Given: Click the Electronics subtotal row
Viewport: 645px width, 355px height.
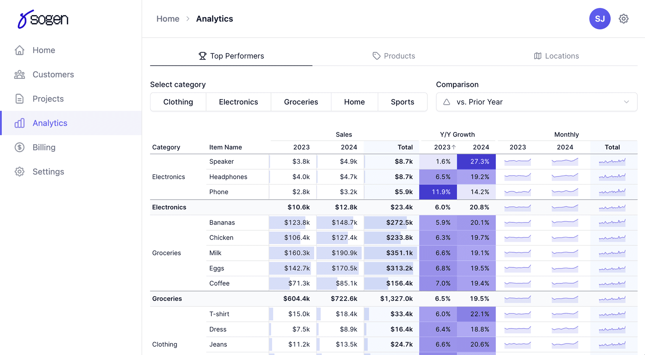Looking at the screenshot, I should (x=296, y=207).
